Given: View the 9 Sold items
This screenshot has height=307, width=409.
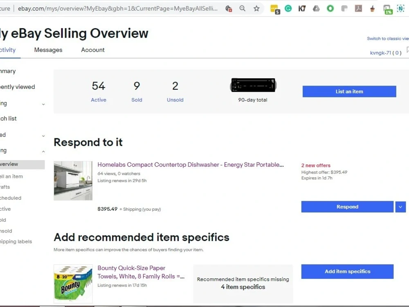Looking at the screenshot, I should tap(137, 91).
